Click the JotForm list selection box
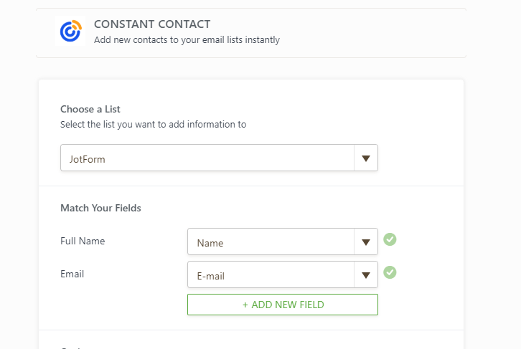Viewport: 521px width, 349px height. (x=207, y=158)
